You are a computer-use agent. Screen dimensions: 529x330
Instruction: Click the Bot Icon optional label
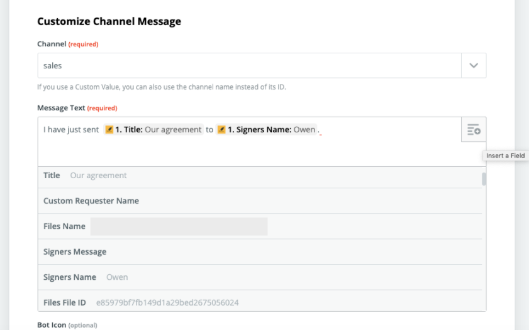(x=67, y=325)
